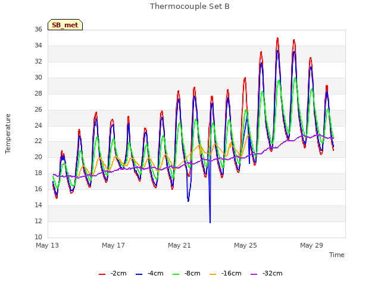381x285 pixels.
Task: Click the May 29 x-axis label
Action: tap(311, 245)
